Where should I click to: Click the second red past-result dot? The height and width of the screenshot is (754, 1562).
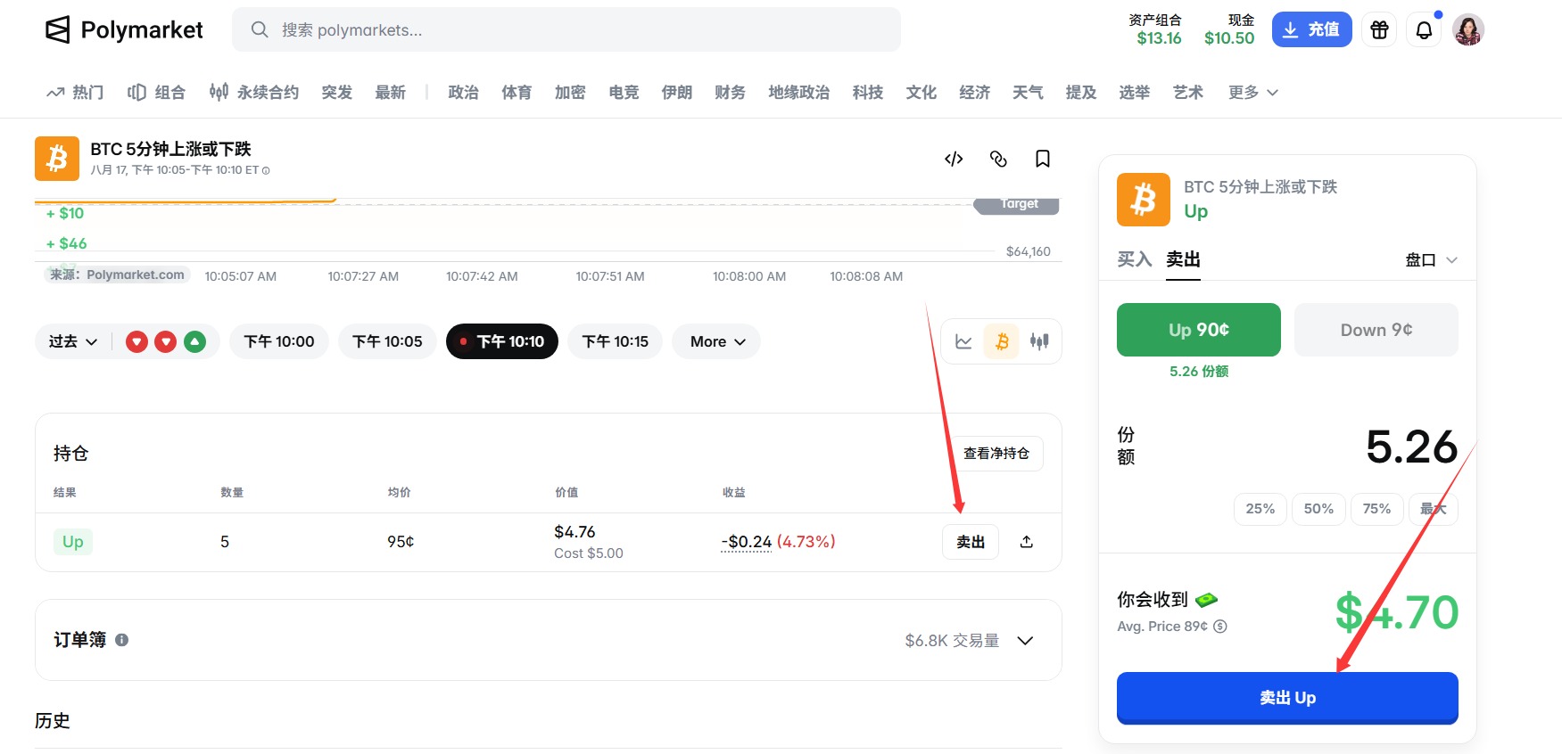pos(166,341)
